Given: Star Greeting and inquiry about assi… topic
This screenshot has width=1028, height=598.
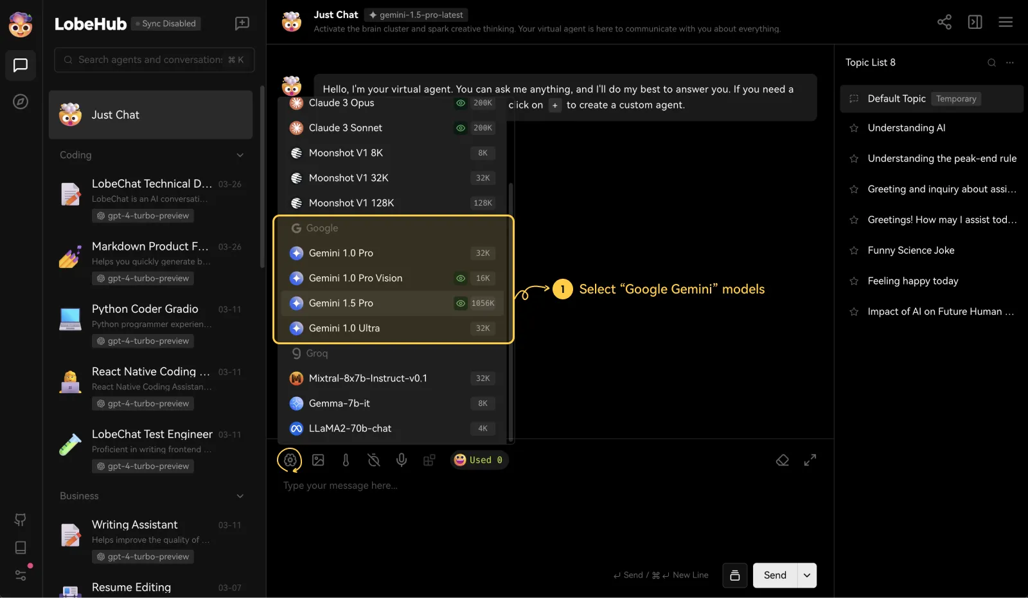Looking at the screenshot, I should coord(854,189).
